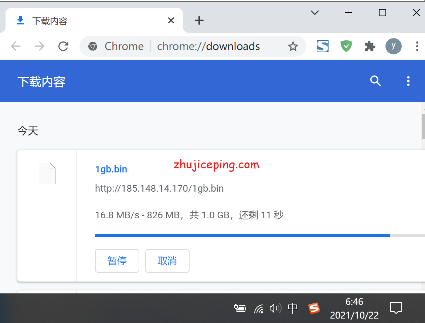Open the tab search chevron

(x=314, y=13)
